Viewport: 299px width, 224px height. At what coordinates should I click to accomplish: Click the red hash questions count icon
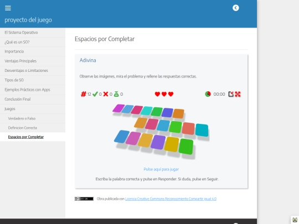(84, 94)
